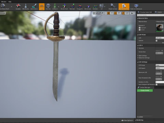Toggle the highlighted Additional Data button

pos(124,6)
